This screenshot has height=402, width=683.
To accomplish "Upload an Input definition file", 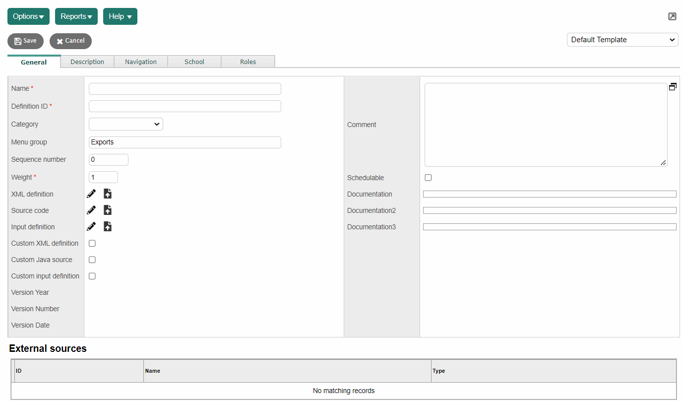I will point(108,227).
